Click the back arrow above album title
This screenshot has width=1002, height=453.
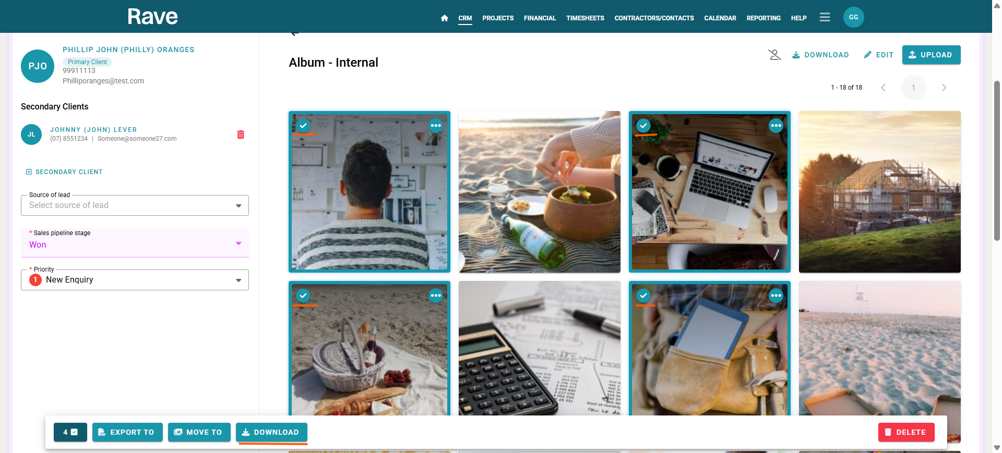pyautogui.click(x=294, y=33)
